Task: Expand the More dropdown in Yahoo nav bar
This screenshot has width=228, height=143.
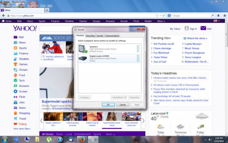Action: (x=161, y=21)
